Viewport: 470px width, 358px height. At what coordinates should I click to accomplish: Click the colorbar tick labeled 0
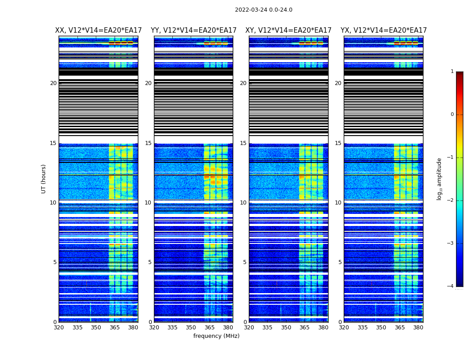point(452,115)
